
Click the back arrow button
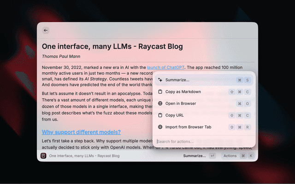46,30
